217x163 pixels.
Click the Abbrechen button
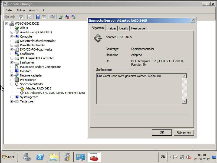point(183,132)
